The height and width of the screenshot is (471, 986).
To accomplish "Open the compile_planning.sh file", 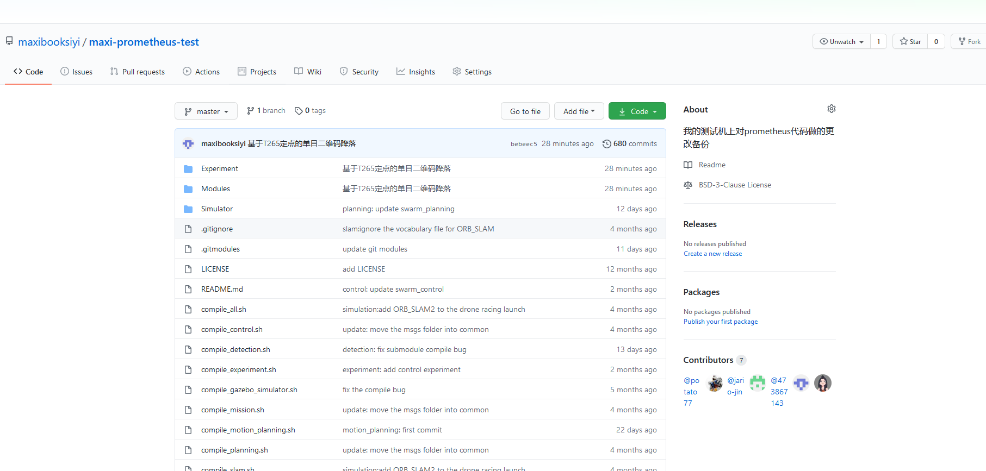I will click(234, 450).
